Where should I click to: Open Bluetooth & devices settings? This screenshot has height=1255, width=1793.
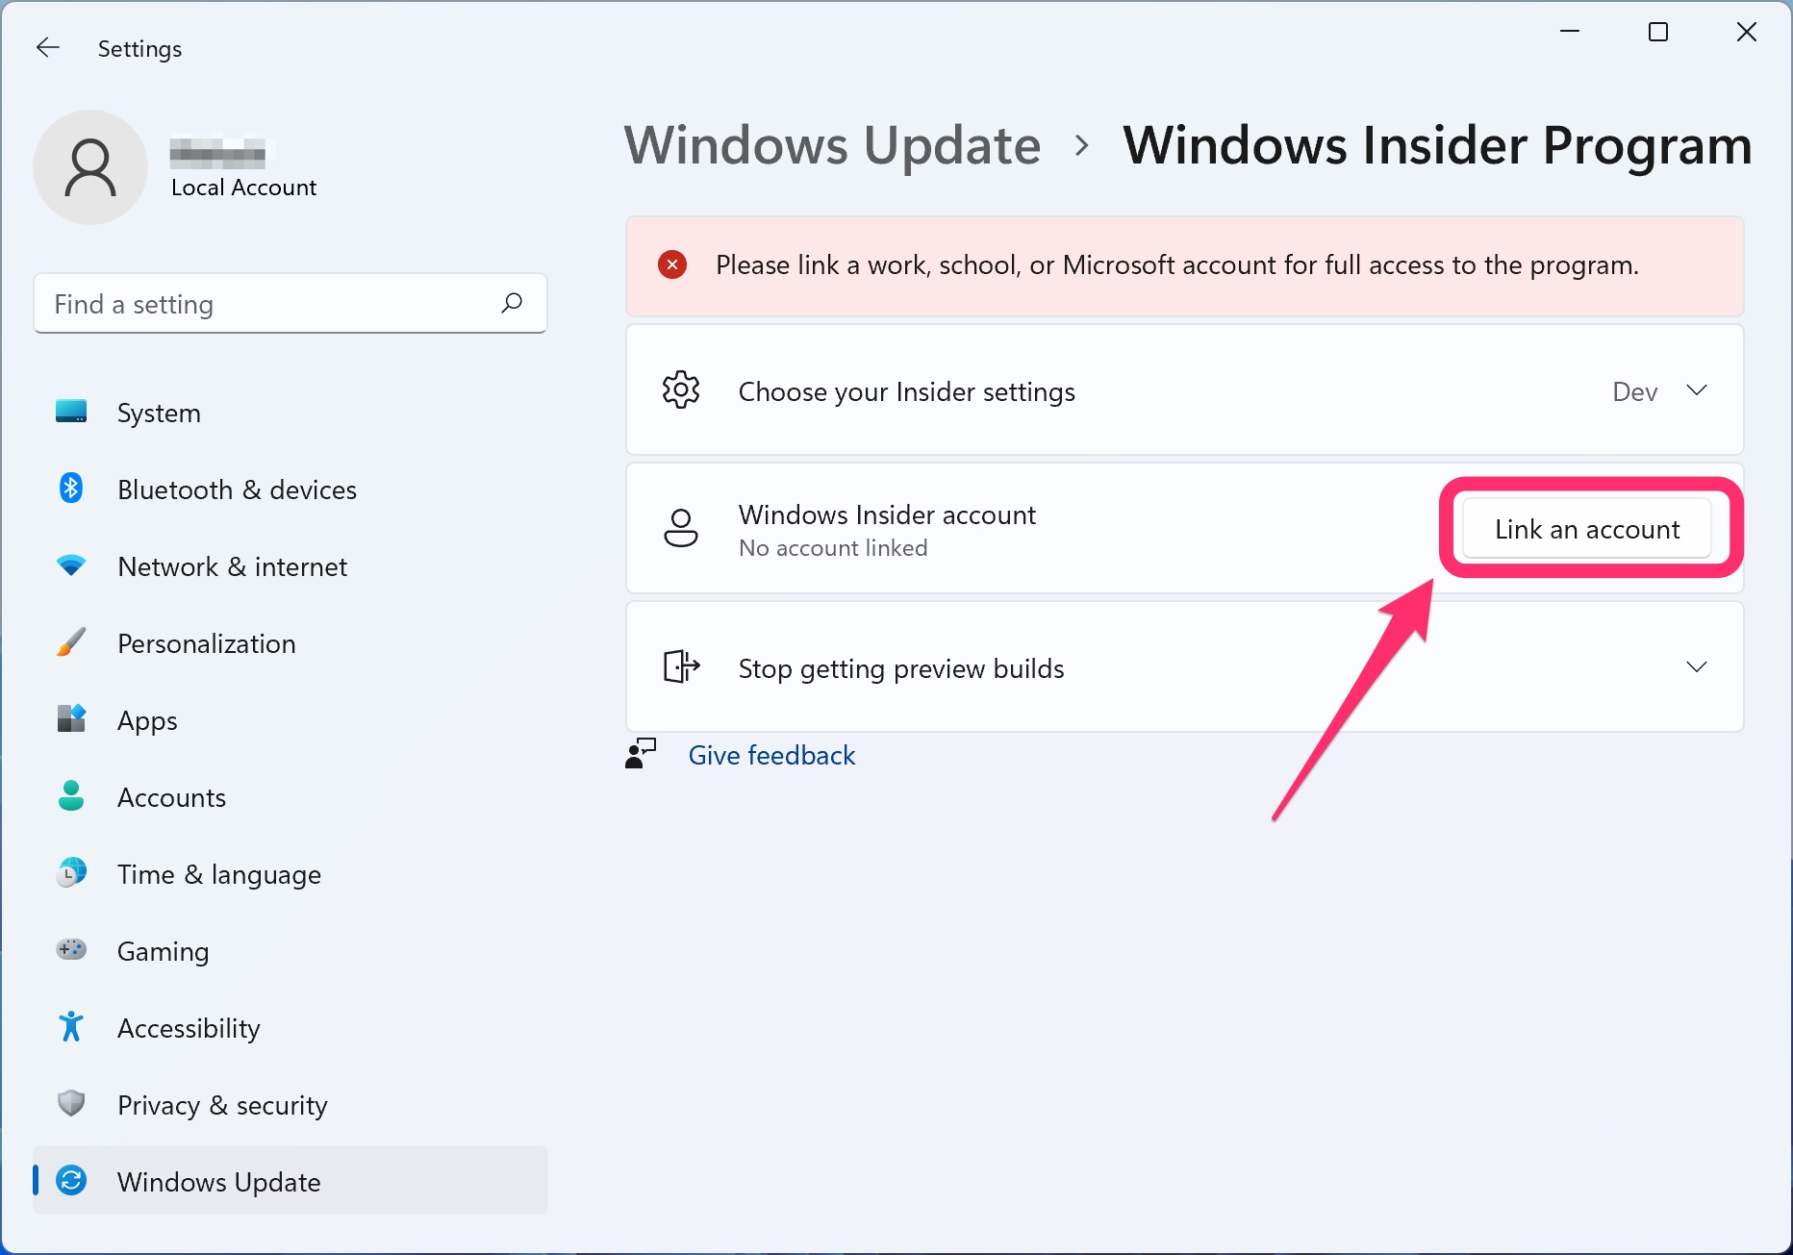tap(237, 489)
